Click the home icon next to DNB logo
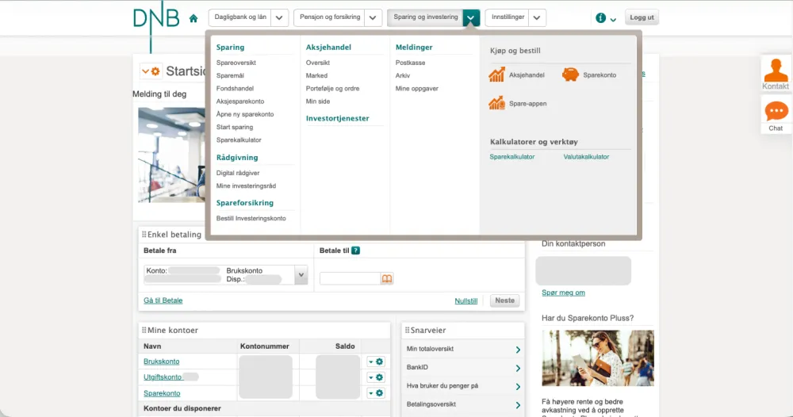 coord(193,18)
